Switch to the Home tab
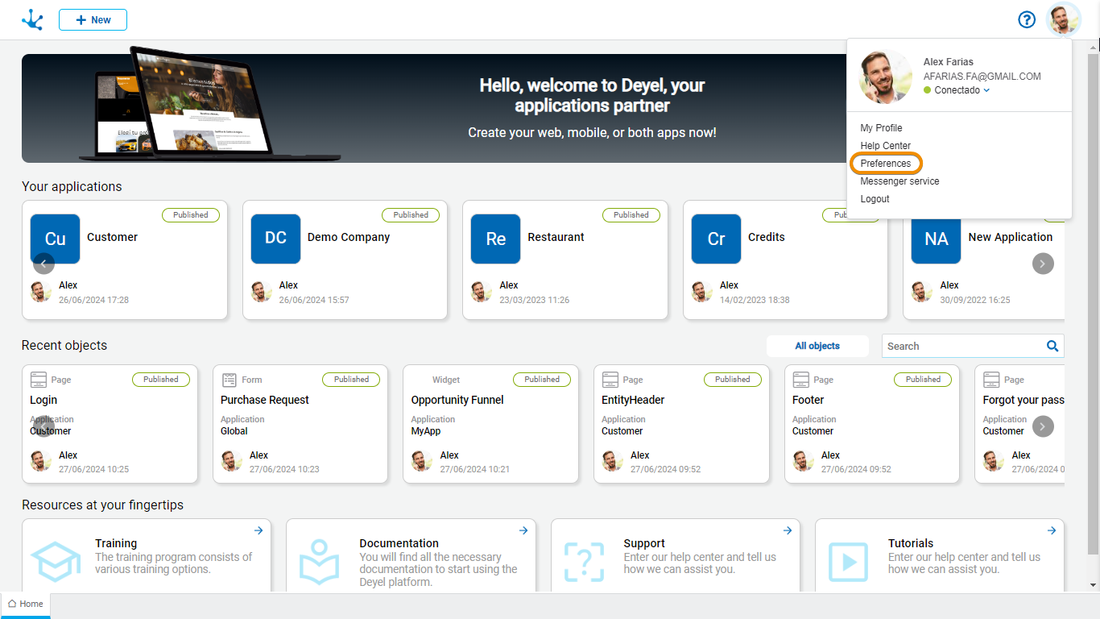1100x619 pixels. tap(26, 604)
